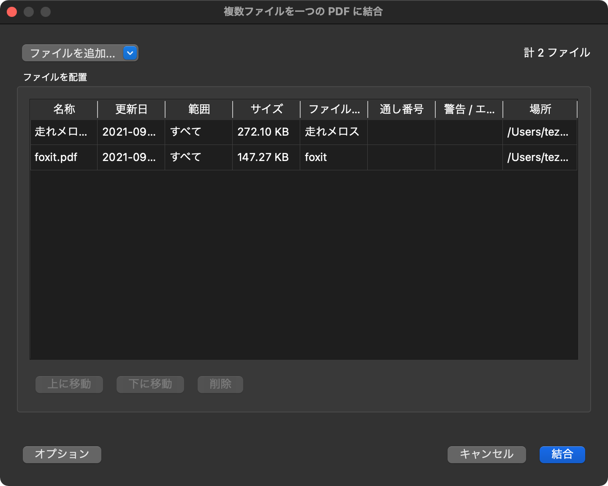The image size is (608, 486).
Task: Click the 削除 button
Action: click(220, 384)
